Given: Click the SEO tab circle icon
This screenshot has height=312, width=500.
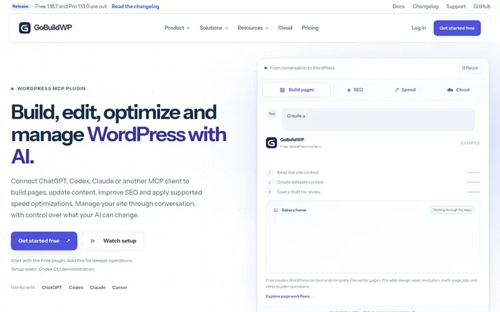Looking at the screenshot, I should [x=349, y=90].
